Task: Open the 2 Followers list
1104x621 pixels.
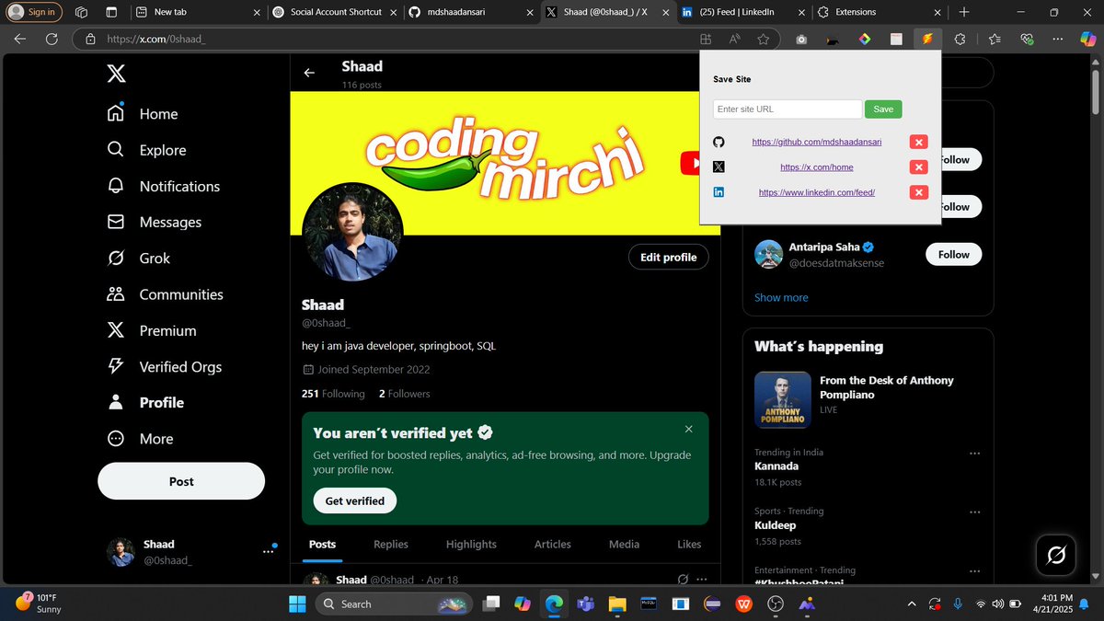Action: coord(404,394)
